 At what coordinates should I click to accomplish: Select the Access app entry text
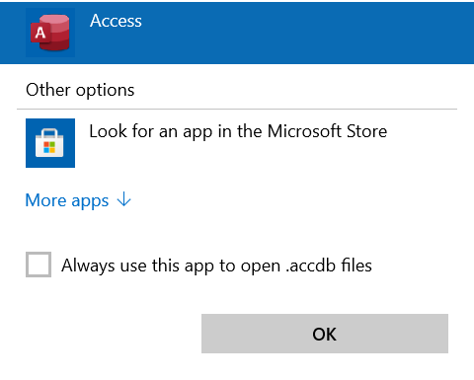click(116, 21)
